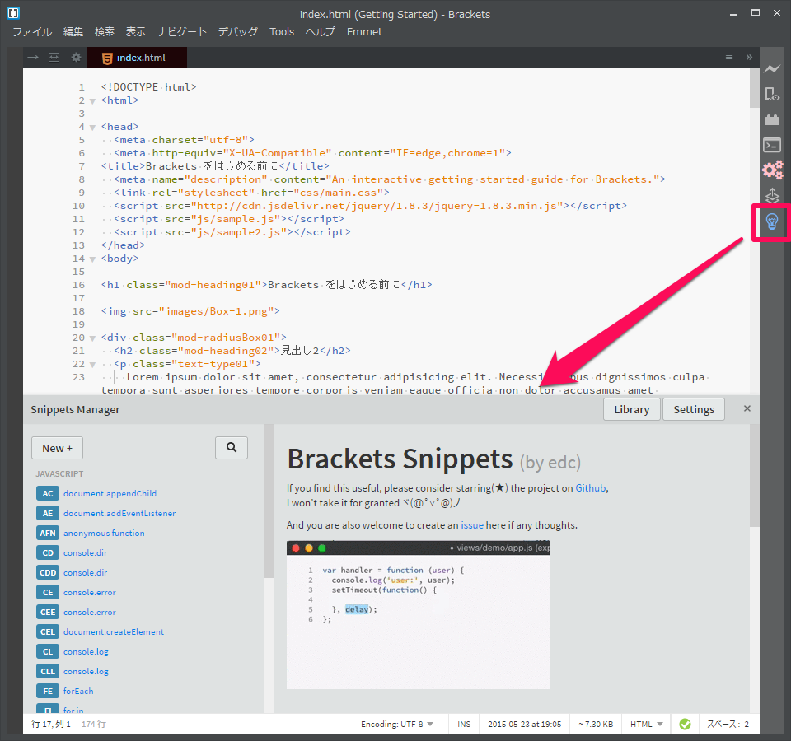Select the CEE snippet badge
Screen dimensions: 791x741
48,612
